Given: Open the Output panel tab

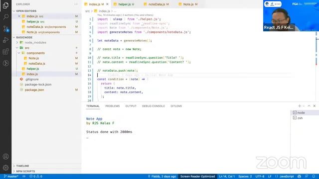Looking at the screenshot, I should (131, 106).
